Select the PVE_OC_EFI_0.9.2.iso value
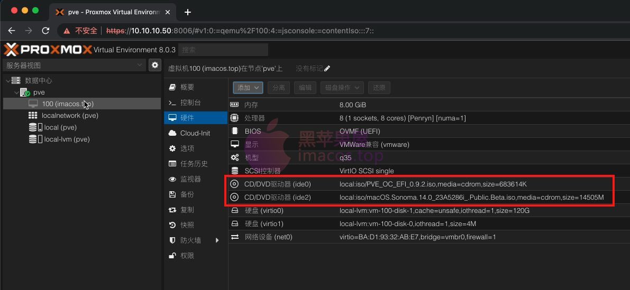 click(433, 184)
